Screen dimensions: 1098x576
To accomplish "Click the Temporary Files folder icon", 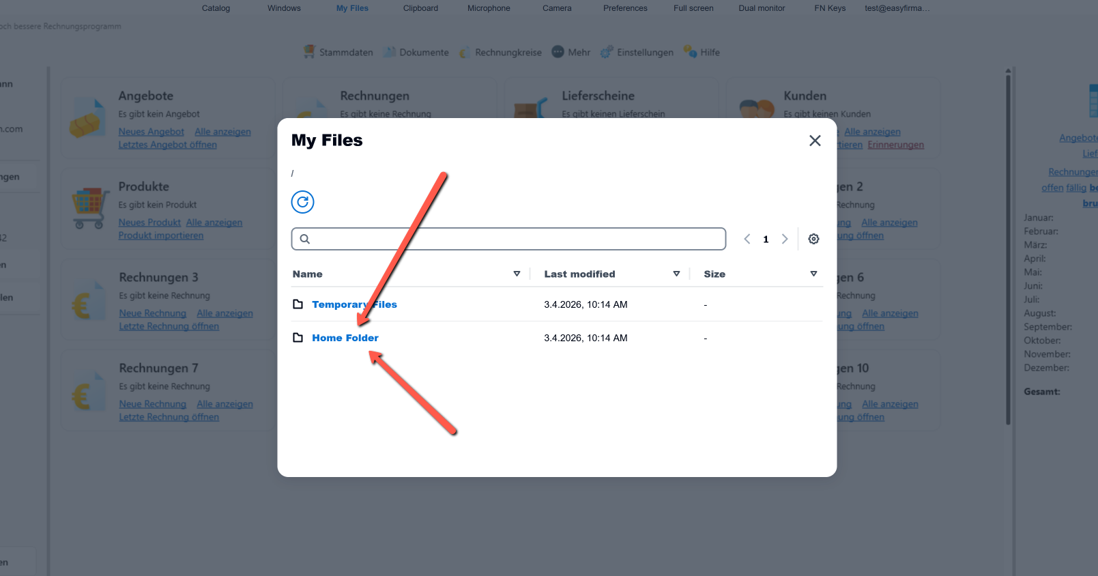I will point(298,304).
